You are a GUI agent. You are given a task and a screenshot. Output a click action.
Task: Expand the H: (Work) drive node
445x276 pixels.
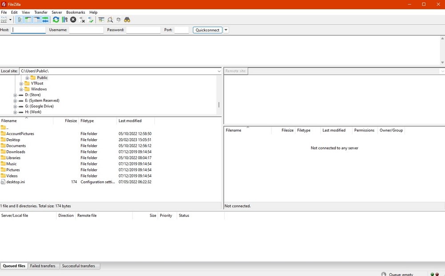click(15, 112)
